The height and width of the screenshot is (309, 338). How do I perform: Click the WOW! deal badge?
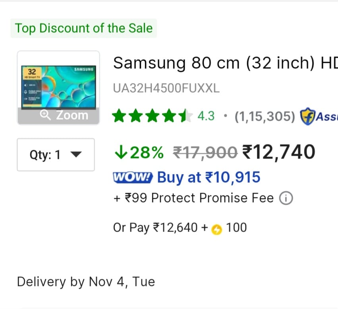(132, 177)
